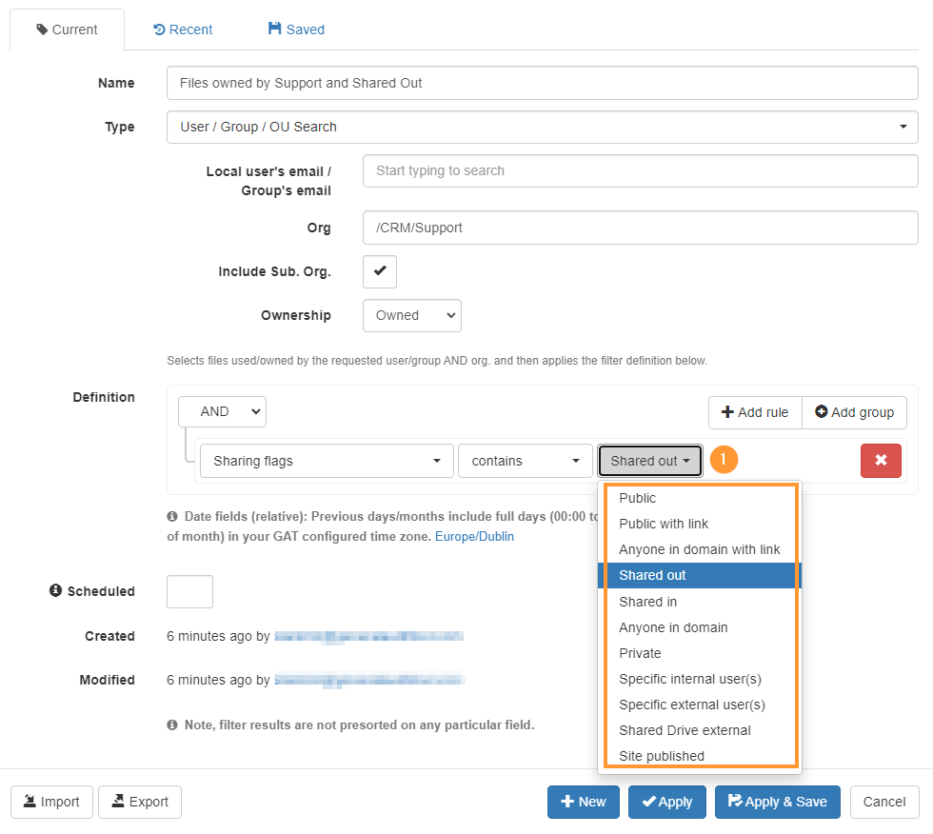
Task: Select Specific internal user(s) option
Action: 700,679
